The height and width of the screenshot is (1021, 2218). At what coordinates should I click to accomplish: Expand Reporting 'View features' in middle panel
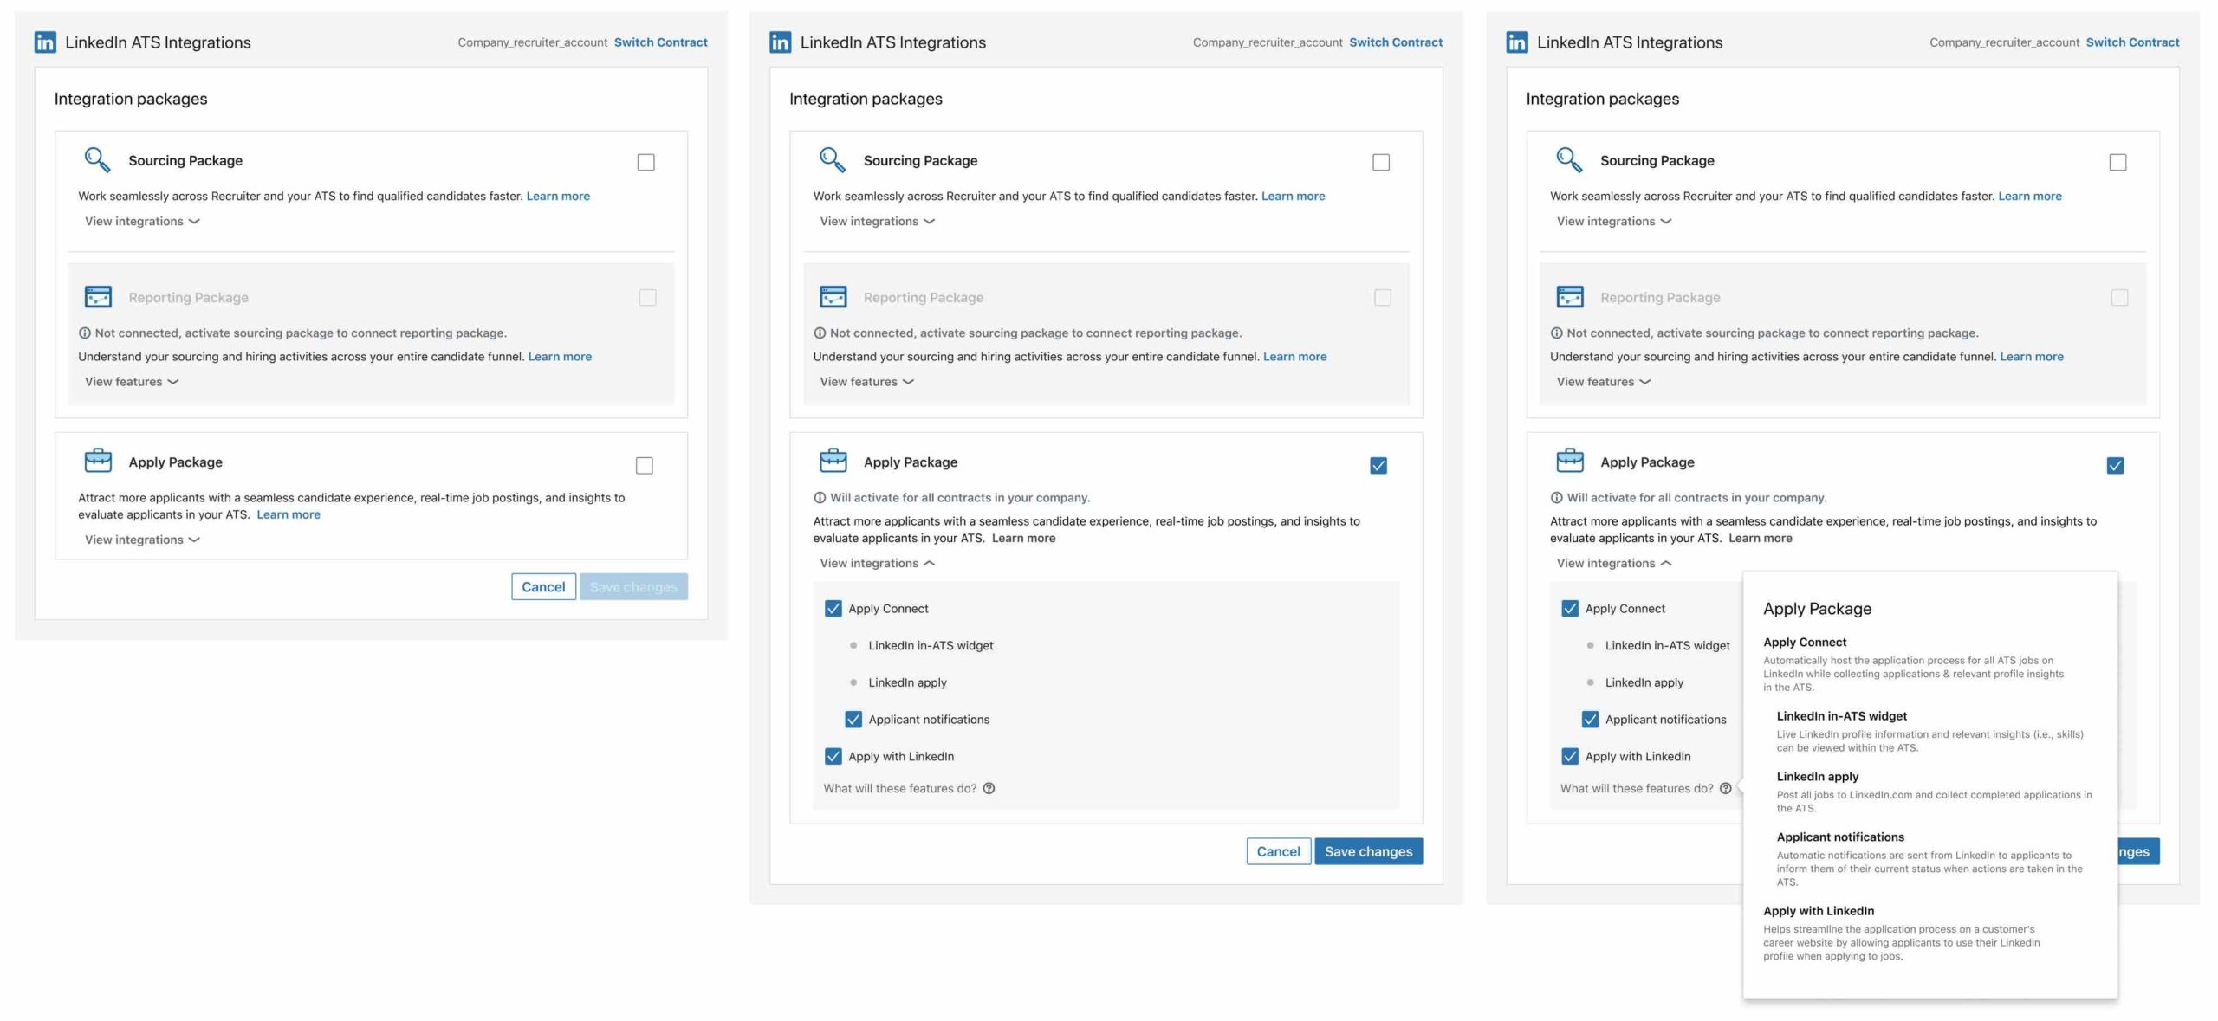(867, 382)
